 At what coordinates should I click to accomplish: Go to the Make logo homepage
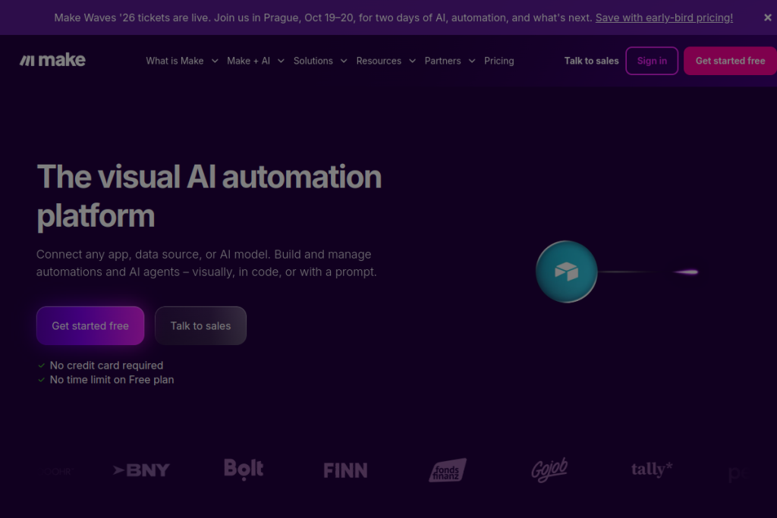tap(52, 61)
